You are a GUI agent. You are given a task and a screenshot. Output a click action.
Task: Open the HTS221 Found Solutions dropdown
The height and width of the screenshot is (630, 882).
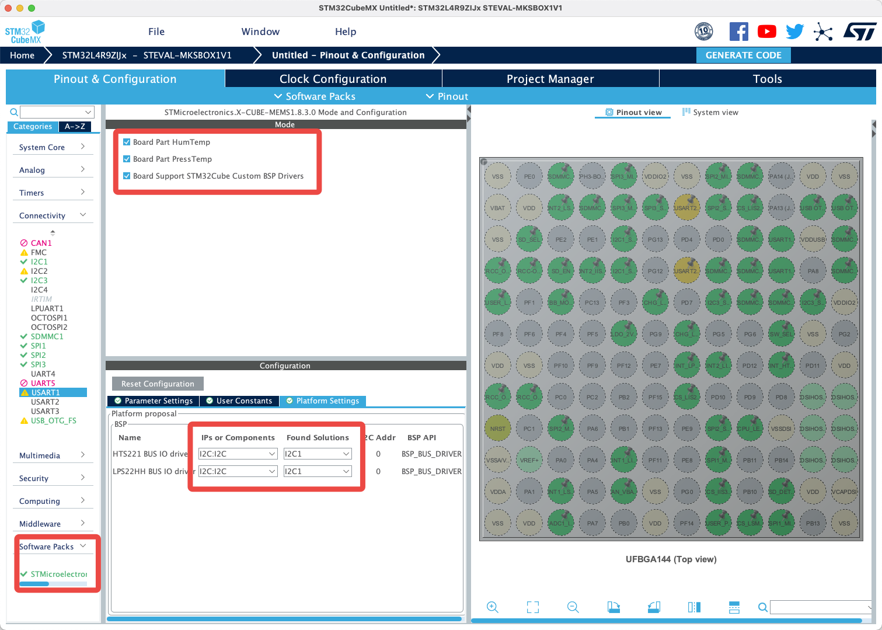point(318,454)
